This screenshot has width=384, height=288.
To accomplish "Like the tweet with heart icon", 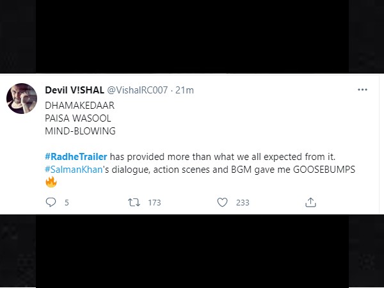I will pyautogui.click(x=222, y=202).
